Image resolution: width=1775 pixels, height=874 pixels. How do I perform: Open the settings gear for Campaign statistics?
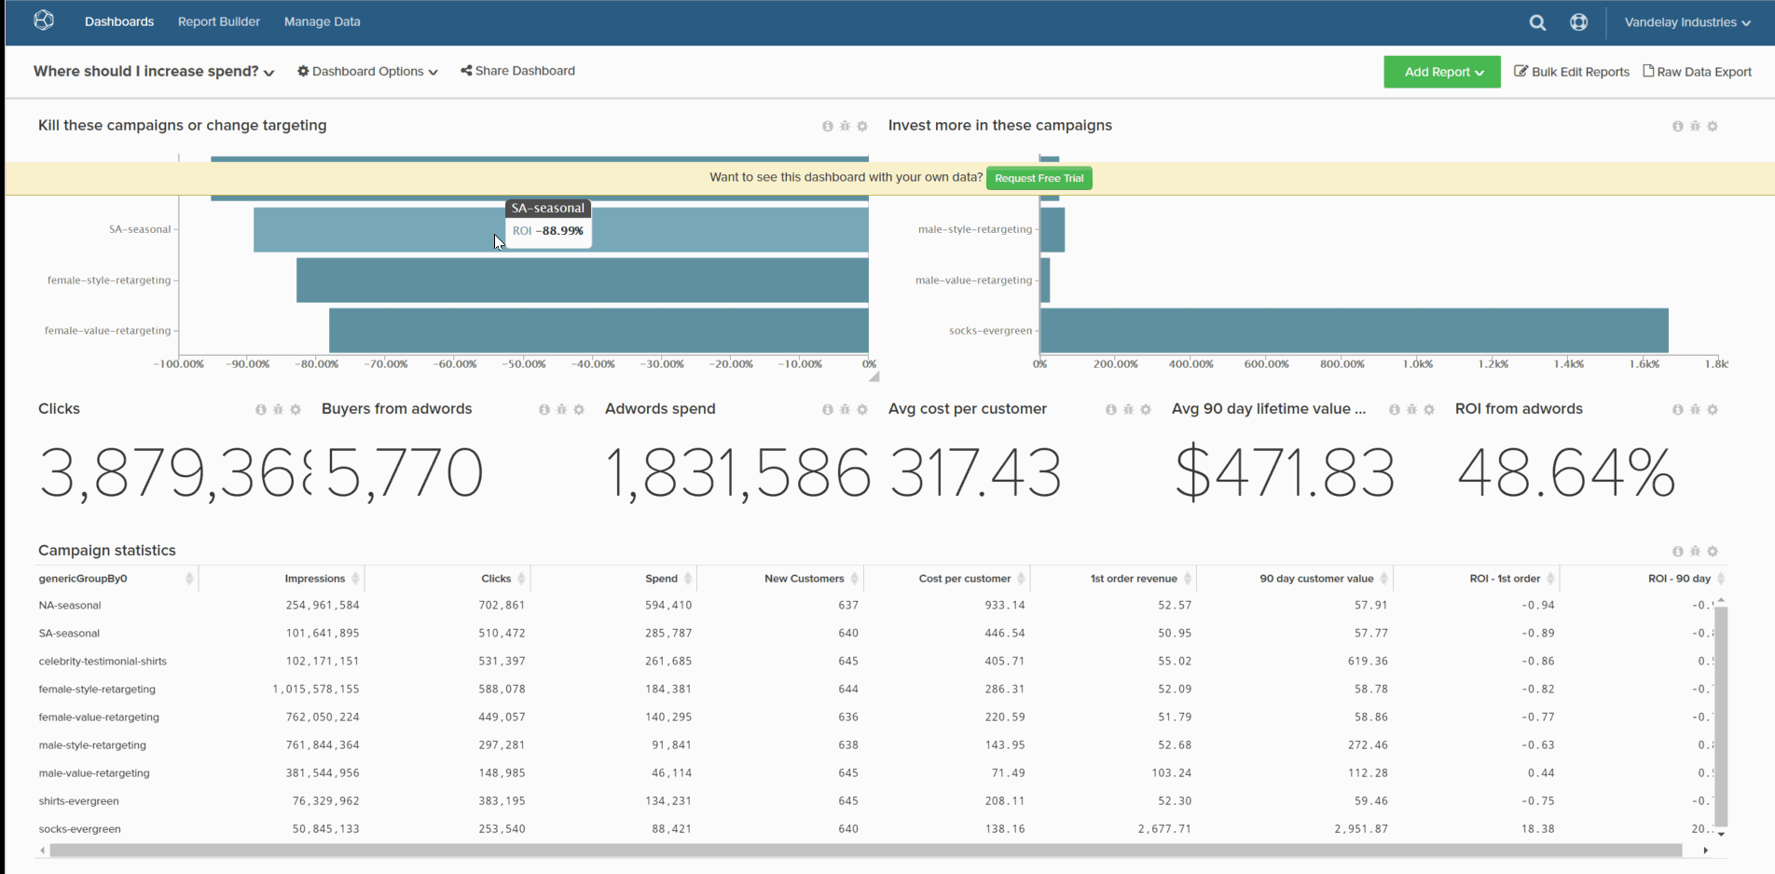[1713, 552]
